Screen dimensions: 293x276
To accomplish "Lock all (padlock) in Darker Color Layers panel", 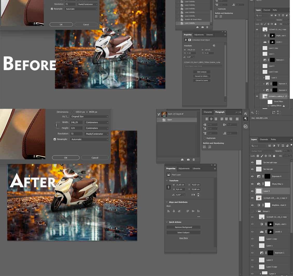I will click(274, 156).
